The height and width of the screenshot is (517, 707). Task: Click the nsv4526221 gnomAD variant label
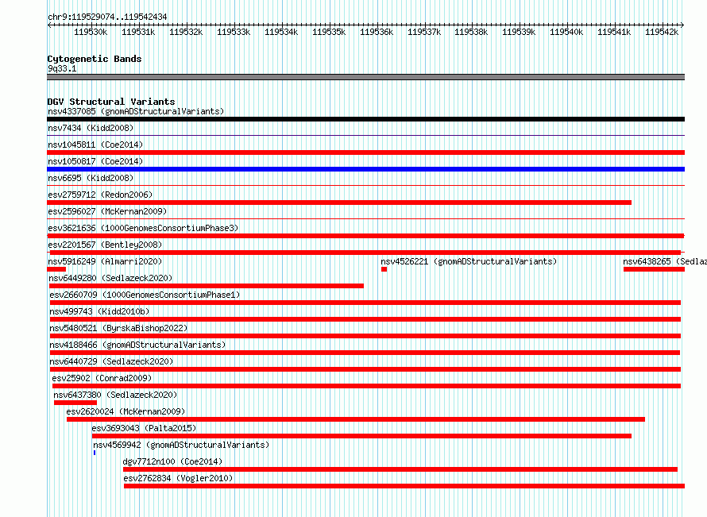click(x=469, y=261)
